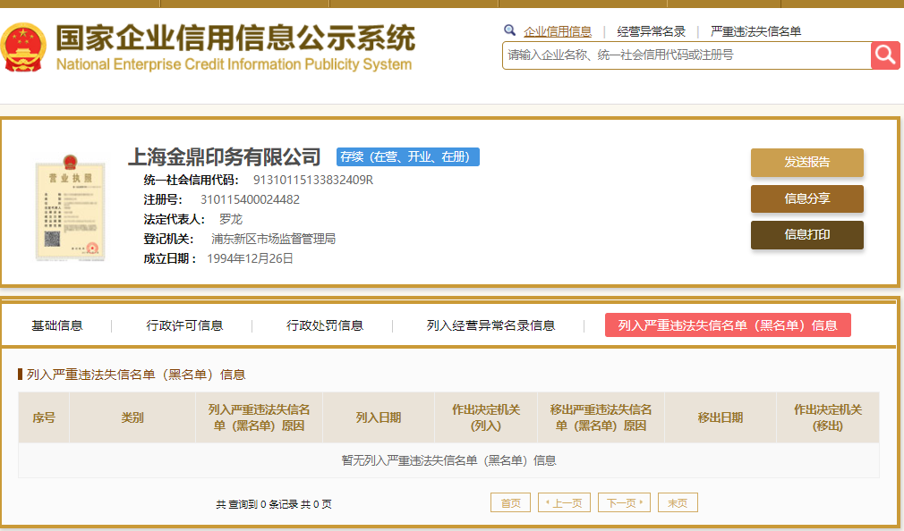This screenshot has height=531, width=904.
Task: Open the business license thumbnail image
Action: pyautogui.click(x=71, y=208)
